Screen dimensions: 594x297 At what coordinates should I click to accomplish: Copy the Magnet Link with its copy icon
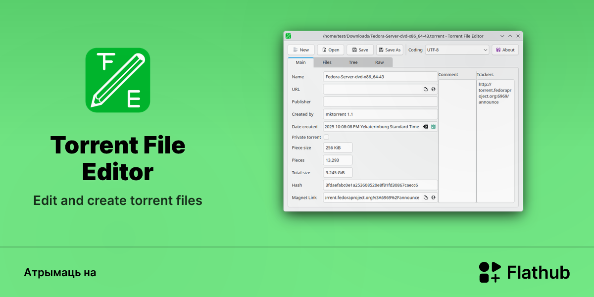pyautogui.click(x=425, y=198)
